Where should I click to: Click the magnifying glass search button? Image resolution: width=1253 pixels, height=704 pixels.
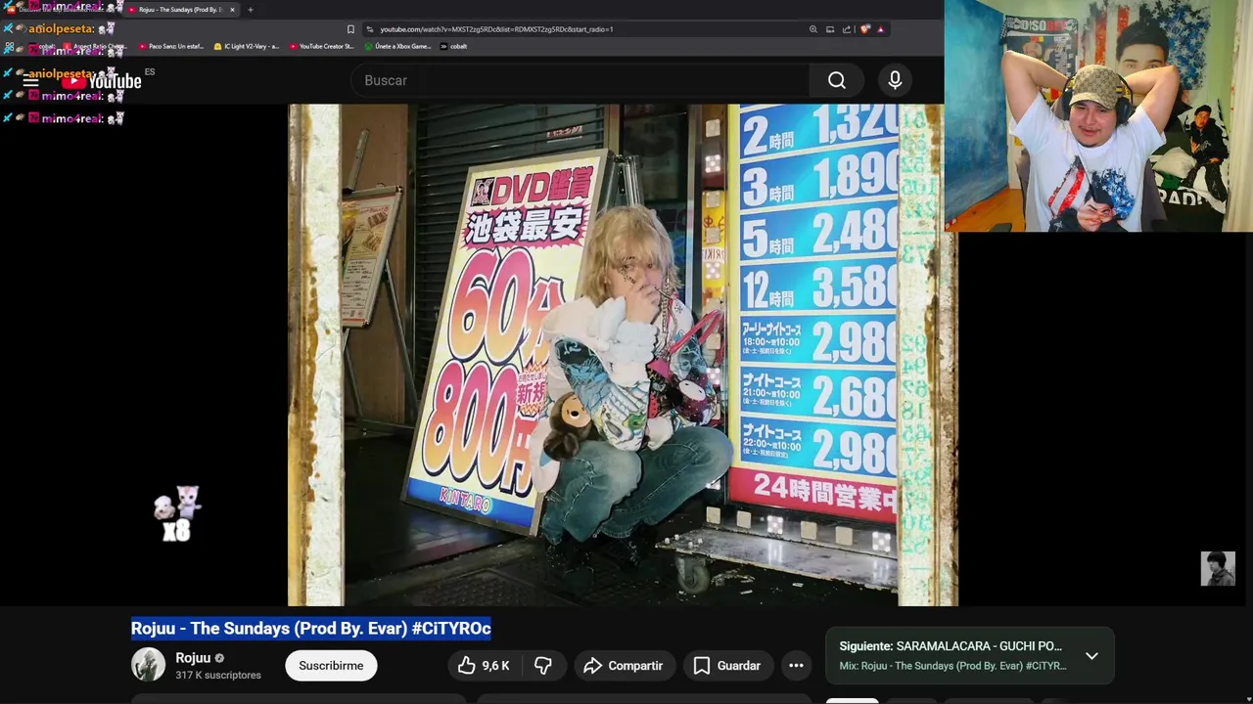click(837, 80)
